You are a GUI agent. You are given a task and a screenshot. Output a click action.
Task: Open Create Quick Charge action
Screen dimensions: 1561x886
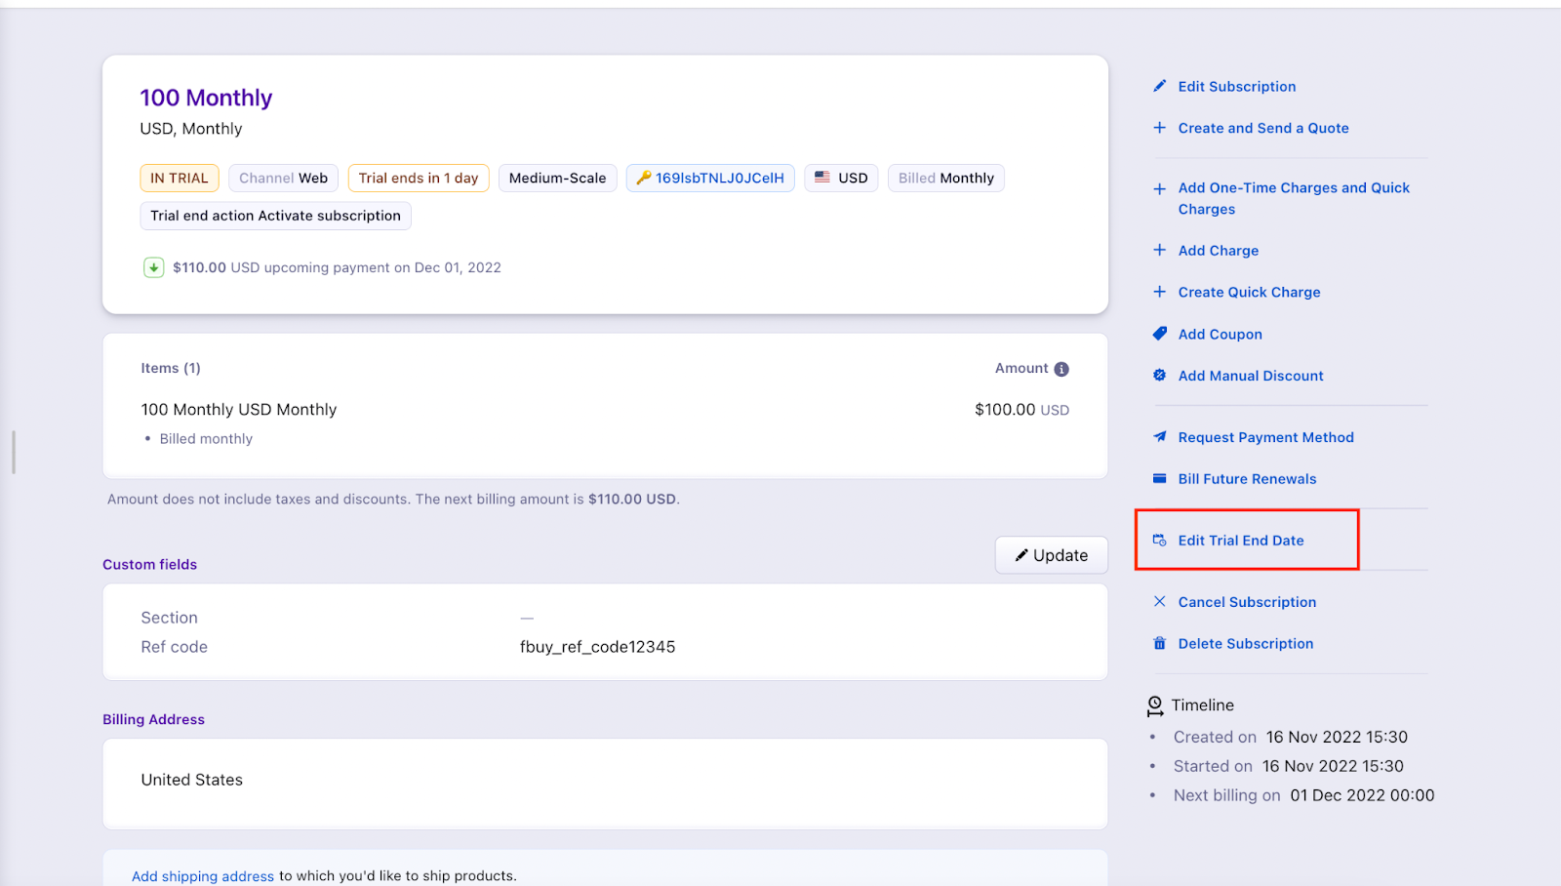pos(1249,292)
